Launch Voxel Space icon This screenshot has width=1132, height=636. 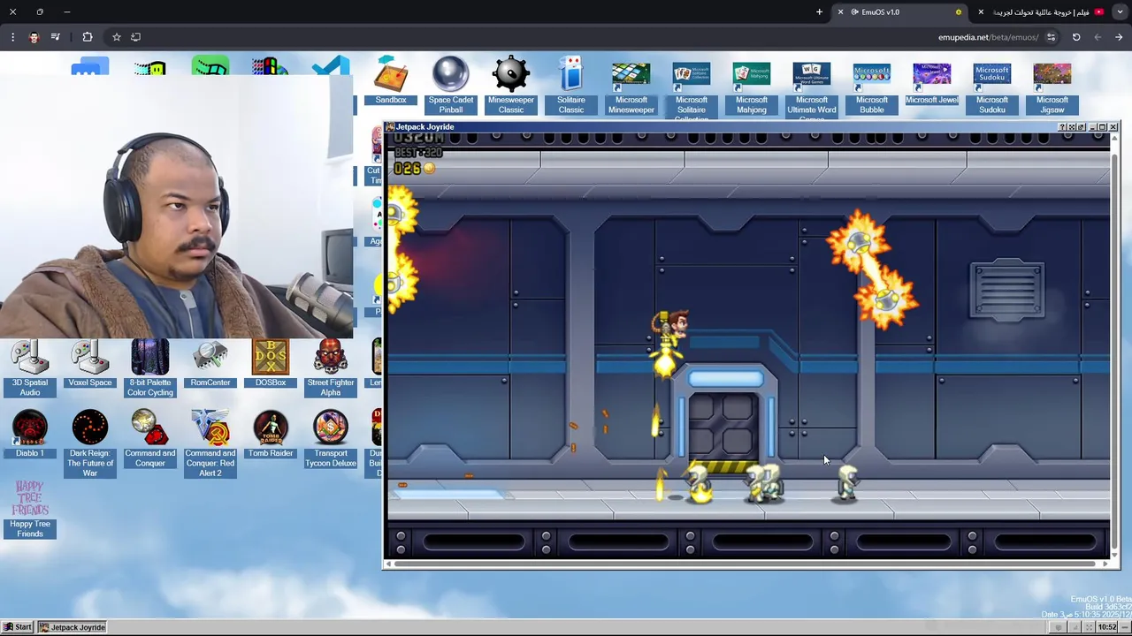[x=90, y=364]
